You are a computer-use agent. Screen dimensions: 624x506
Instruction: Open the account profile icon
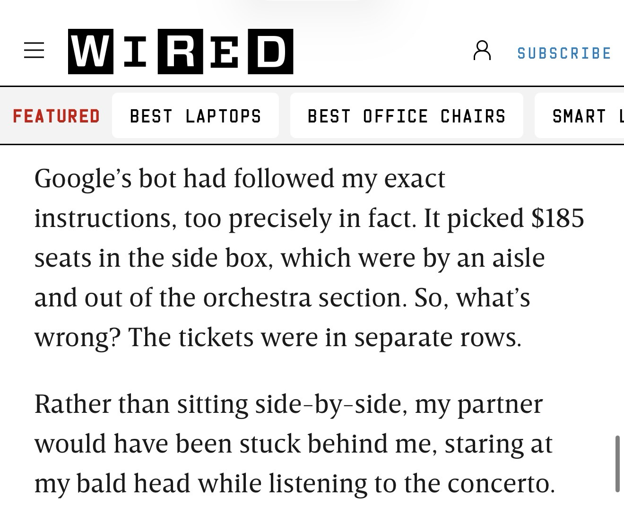click(x=482, y=51)
